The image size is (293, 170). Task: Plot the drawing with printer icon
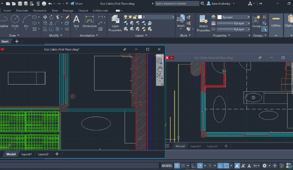point(44,3)
